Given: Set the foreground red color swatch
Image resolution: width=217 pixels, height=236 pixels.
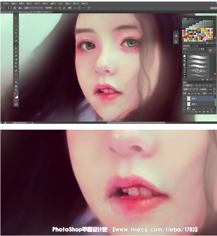Looking at the screenshot, I should (15, 96).
